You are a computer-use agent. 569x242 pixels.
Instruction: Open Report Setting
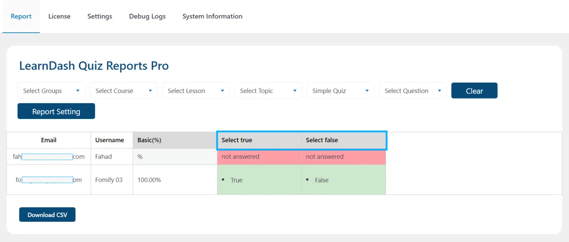(x=56, y=111)
